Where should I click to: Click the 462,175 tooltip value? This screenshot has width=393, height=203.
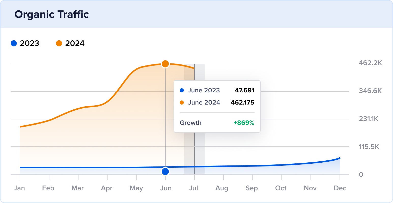point(242,103)
